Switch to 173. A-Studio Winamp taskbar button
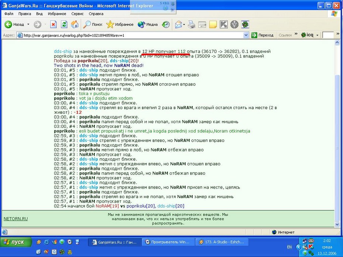 pyautogui.click(x=221, y=242)
